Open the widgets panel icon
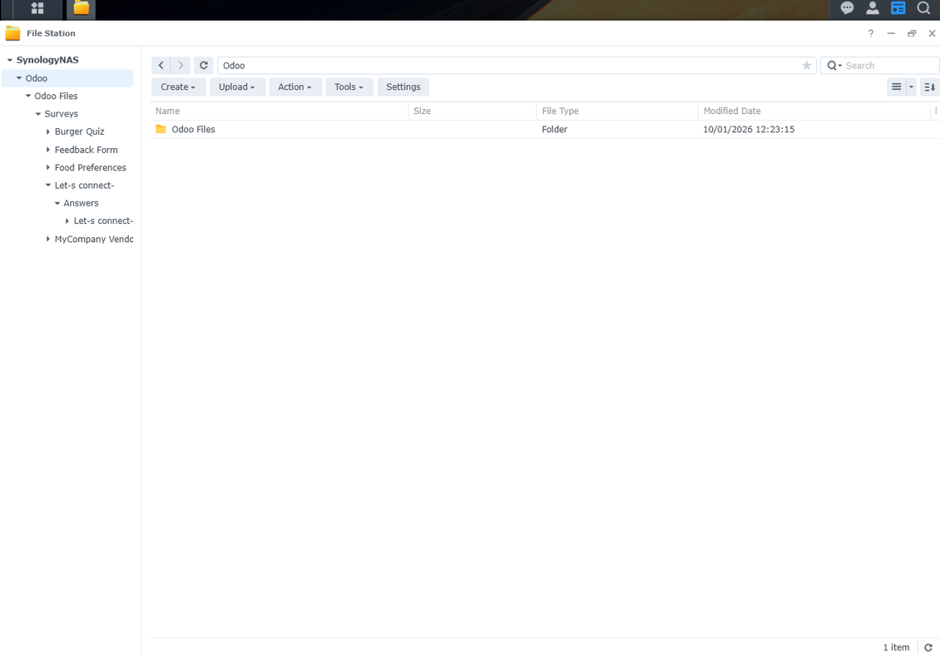940x654 pixels. tap(898, 7)
